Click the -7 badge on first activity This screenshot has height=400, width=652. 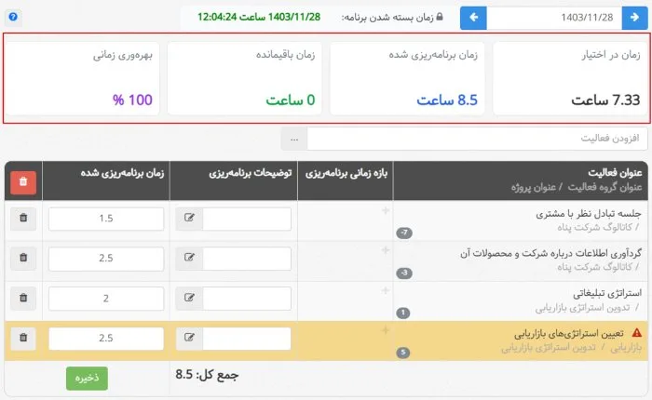tap(404, 233)
